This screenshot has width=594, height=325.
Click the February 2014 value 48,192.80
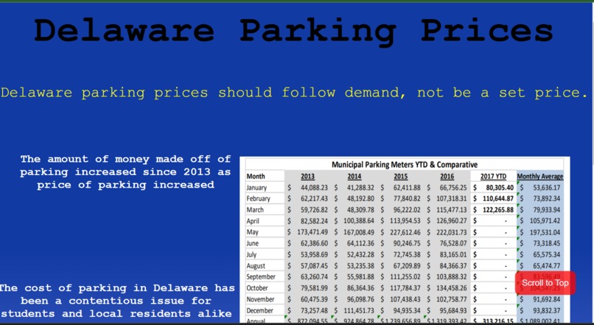point(360,199)
